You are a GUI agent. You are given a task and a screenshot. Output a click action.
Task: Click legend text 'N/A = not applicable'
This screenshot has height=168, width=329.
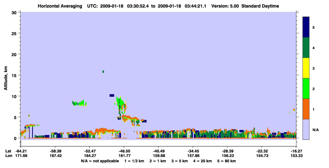(100, 161)
